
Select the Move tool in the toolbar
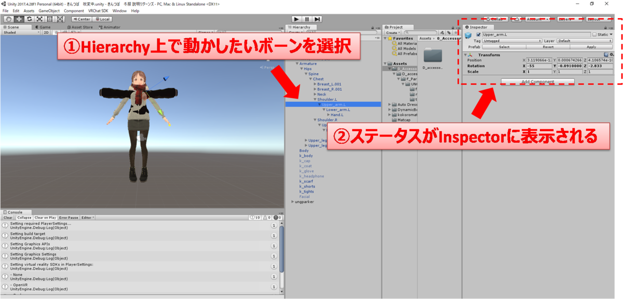point(18,19)
